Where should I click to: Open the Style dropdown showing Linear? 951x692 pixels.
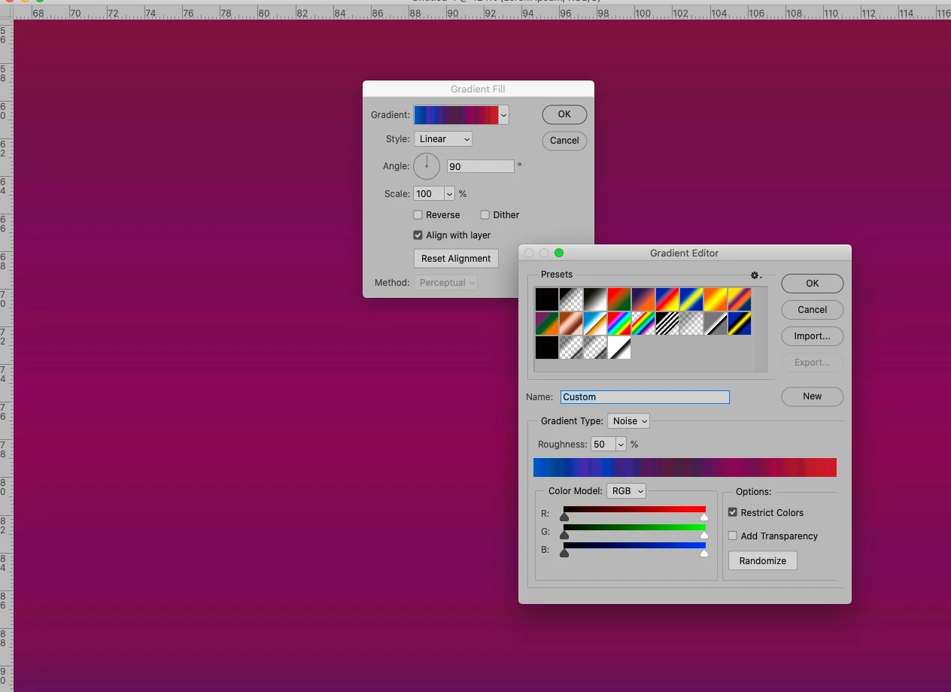click(x=443, y=139)
